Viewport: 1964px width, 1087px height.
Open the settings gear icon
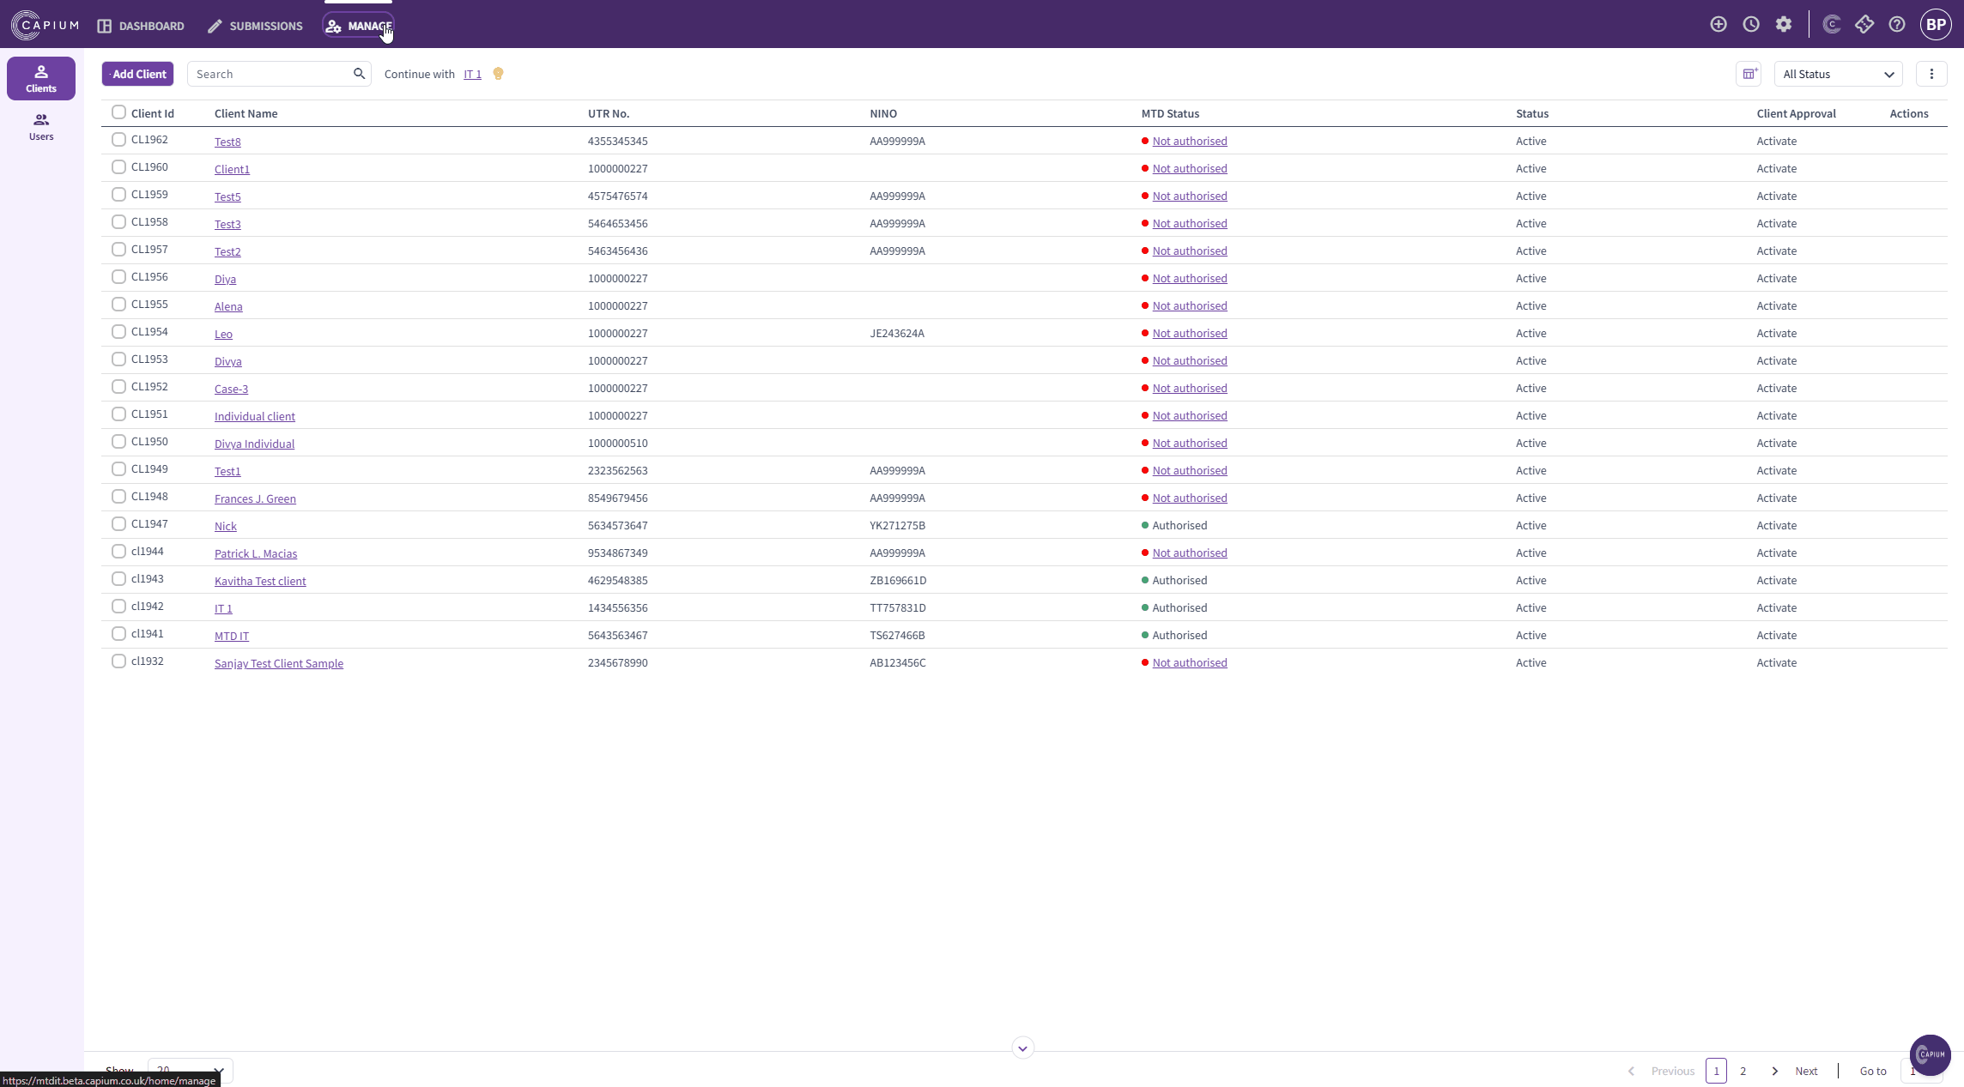coord(1784,25)
